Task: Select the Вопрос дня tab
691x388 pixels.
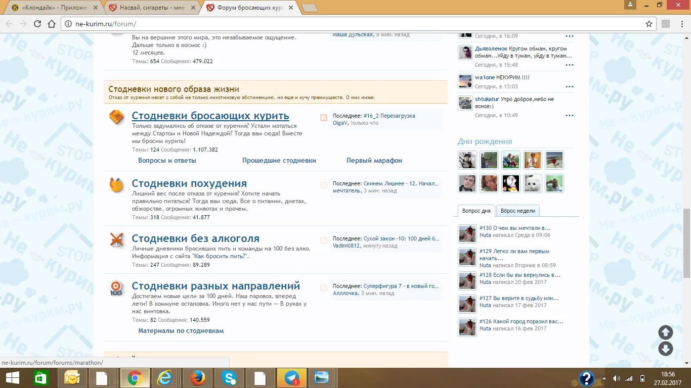Action: point(476,211)
